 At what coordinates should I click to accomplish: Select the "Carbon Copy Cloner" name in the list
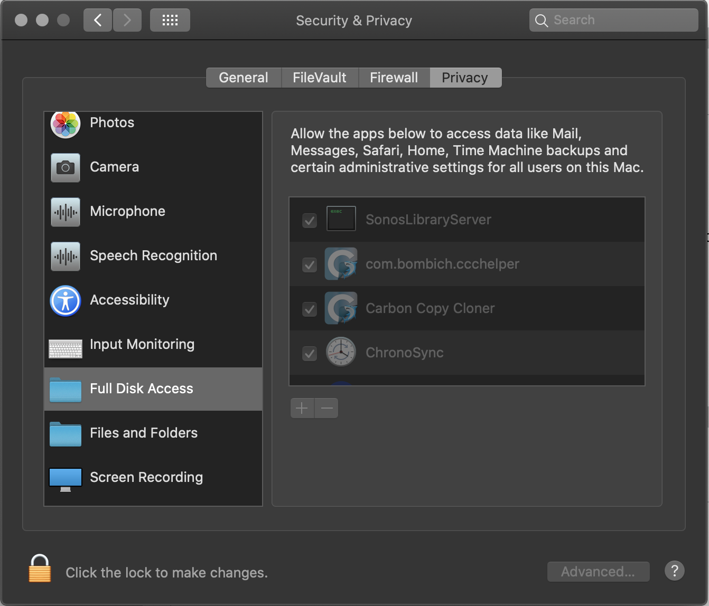(x=431, y=308)
